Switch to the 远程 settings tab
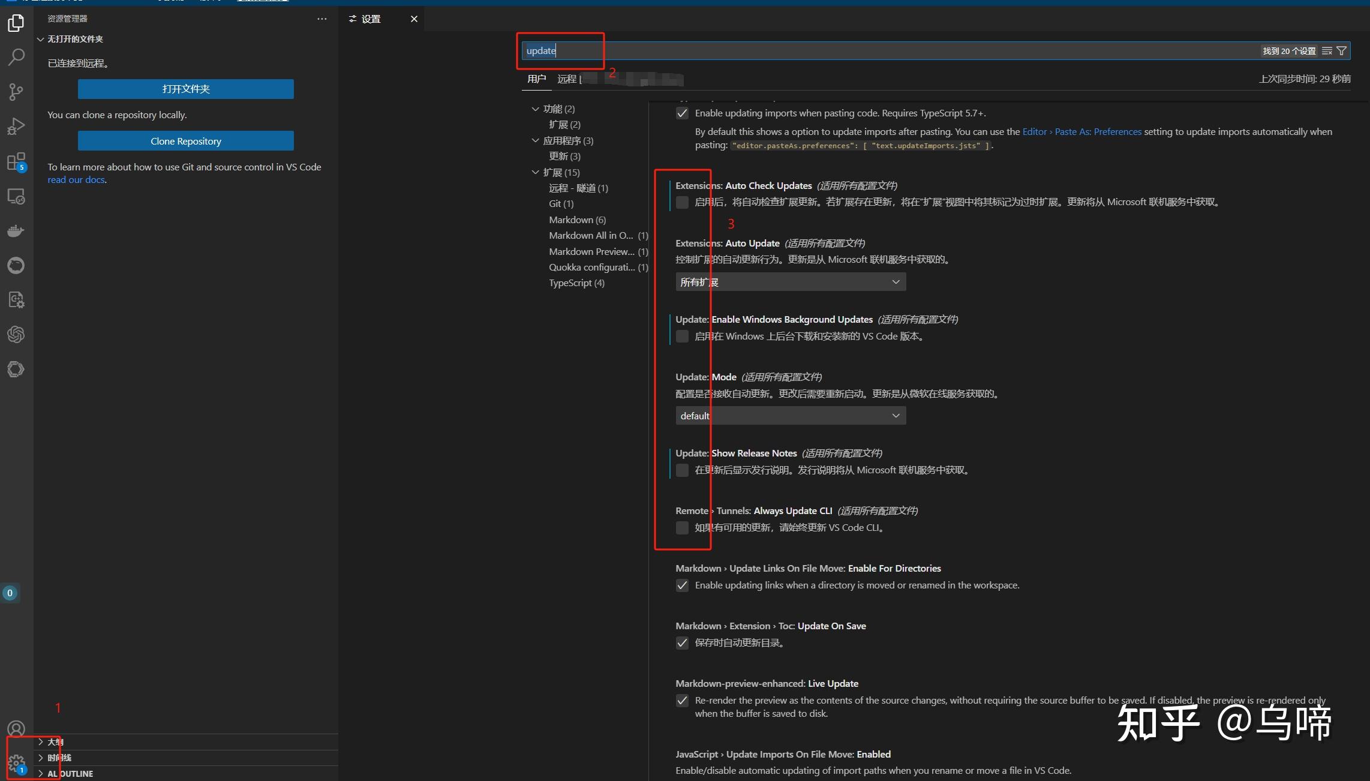The width and height of the screenshot is (1370, 781). click(x=567, y=79)
